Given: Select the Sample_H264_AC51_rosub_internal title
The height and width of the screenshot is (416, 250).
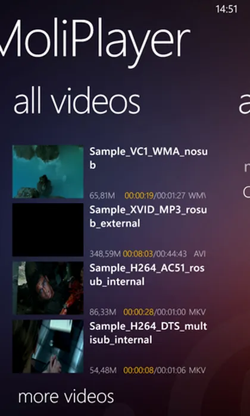Looking at the screenshot, I should tap(147, 275).
